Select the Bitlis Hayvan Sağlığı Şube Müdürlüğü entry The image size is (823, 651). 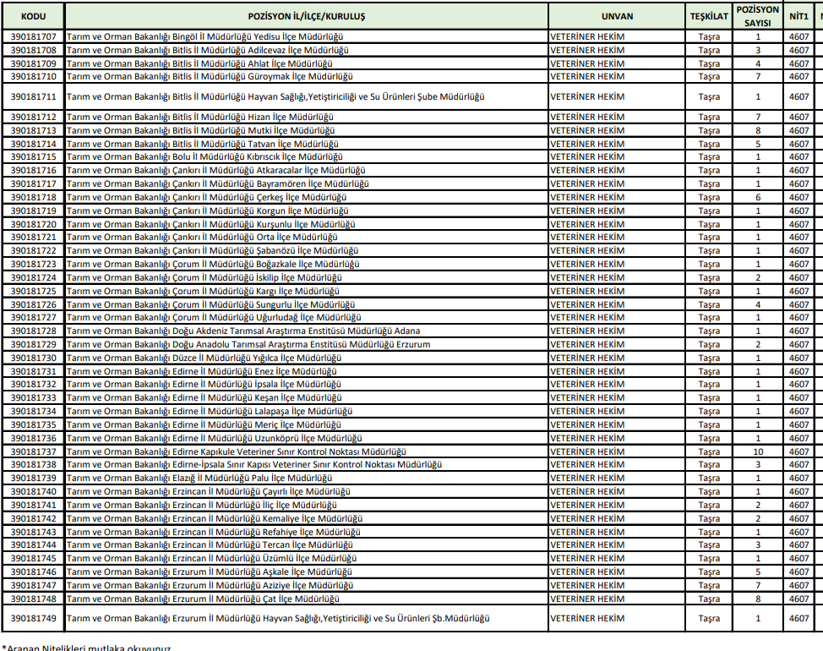click(275, 96)
